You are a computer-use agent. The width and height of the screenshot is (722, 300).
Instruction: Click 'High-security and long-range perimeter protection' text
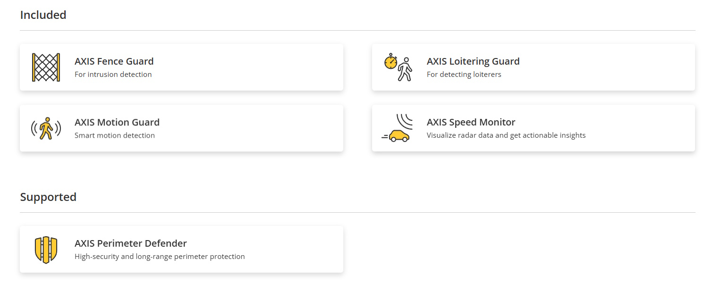click(160, 257)
